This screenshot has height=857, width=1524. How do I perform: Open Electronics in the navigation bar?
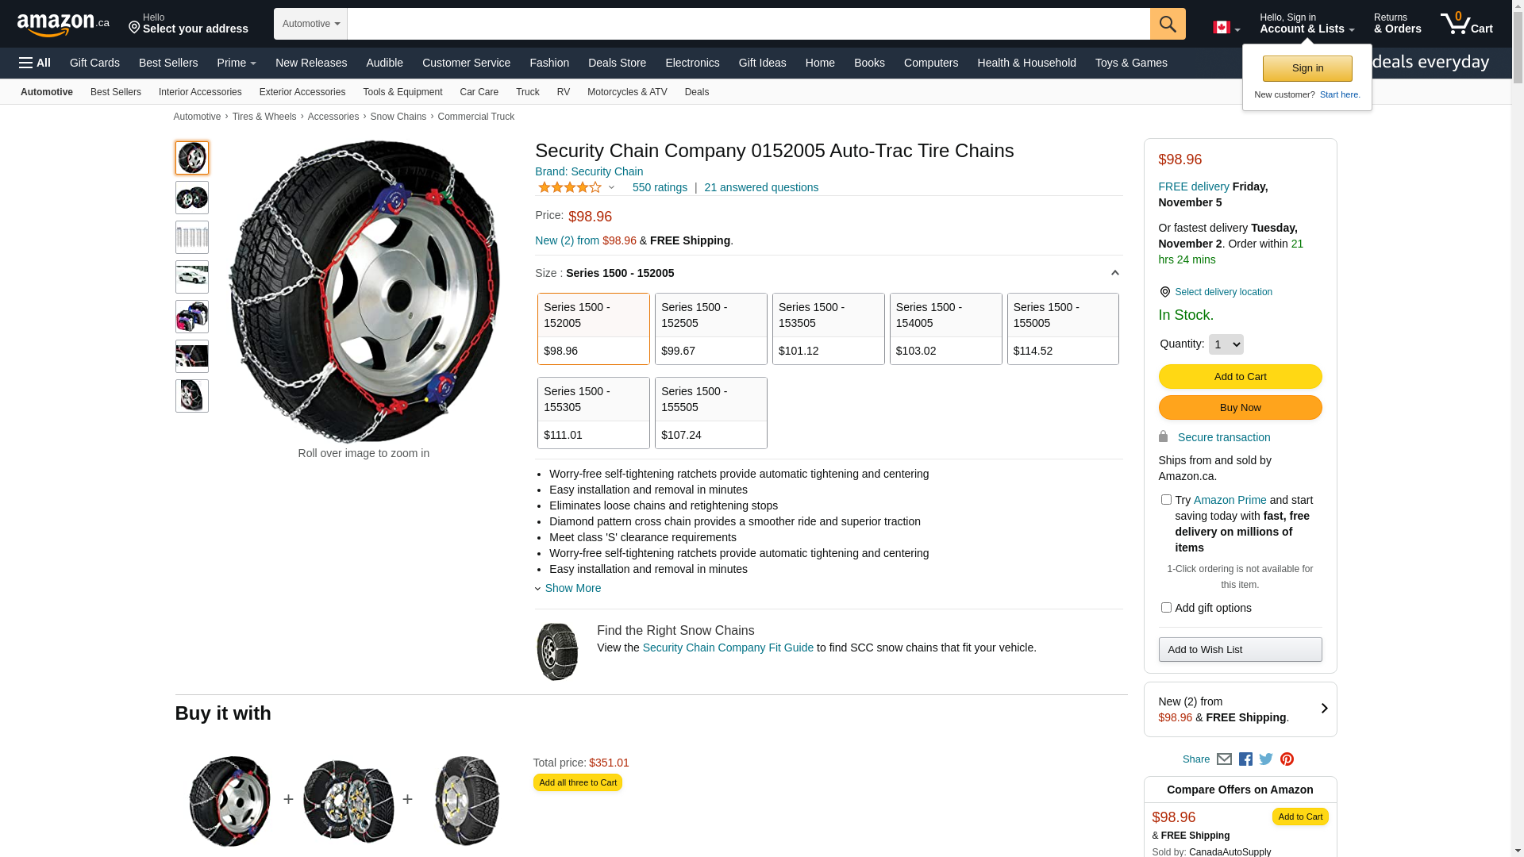[x=692, y=63]
